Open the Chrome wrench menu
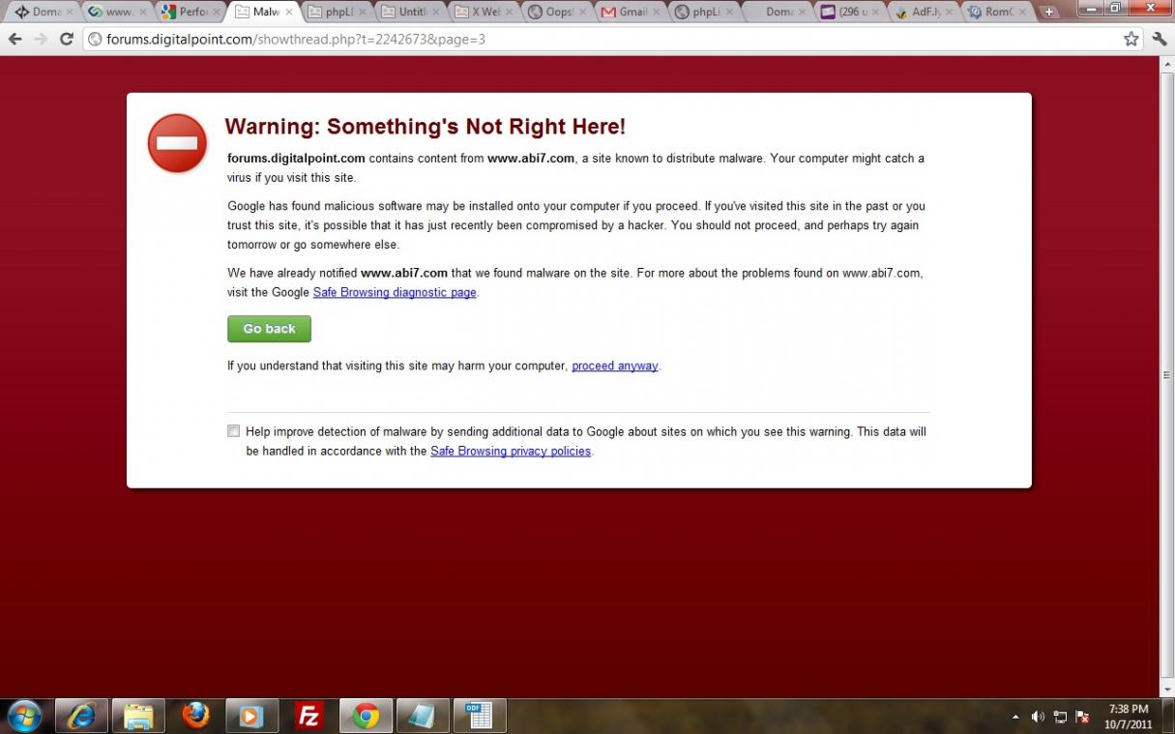This screenshot has width=1175, height=734. coord(1159,40)
